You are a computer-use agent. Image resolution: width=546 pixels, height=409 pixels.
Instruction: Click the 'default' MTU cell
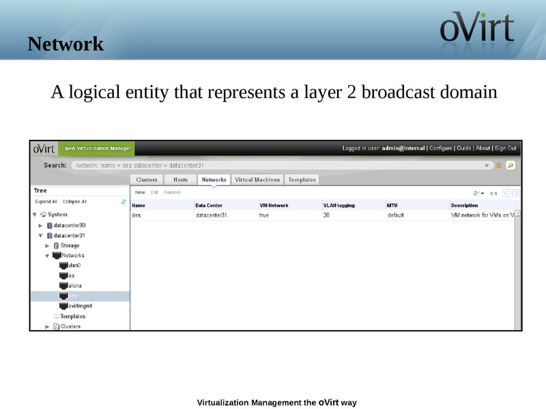coord(396,215)
